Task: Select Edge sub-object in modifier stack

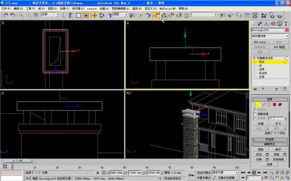Action: tap(261, 66)
